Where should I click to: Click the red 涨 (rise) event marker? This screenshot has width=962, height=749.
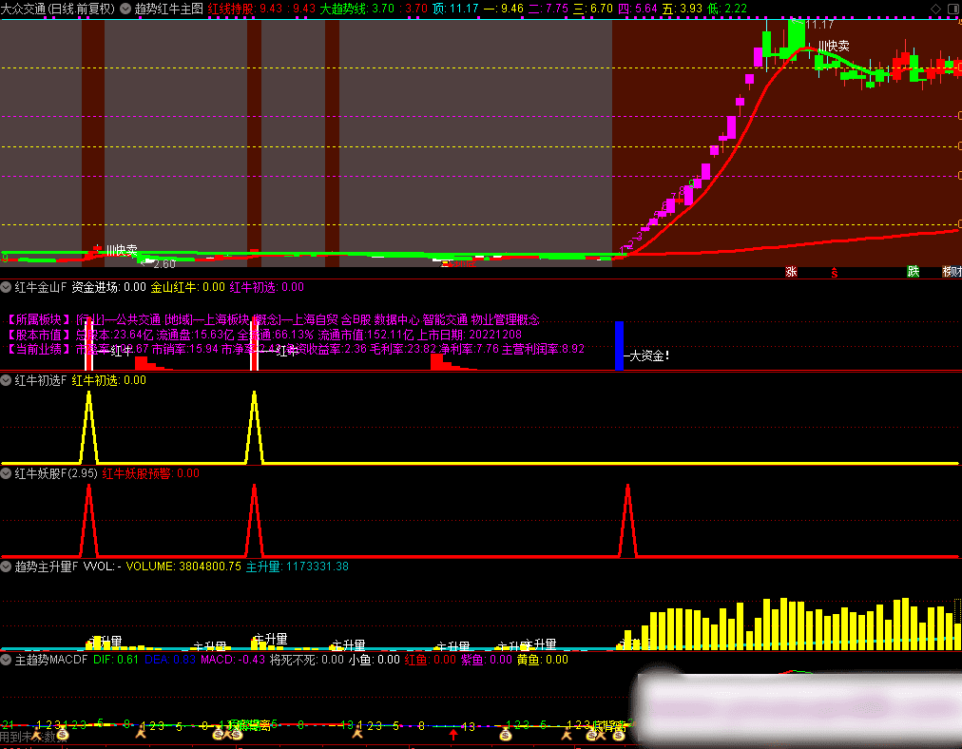click(x=791, y=272)
